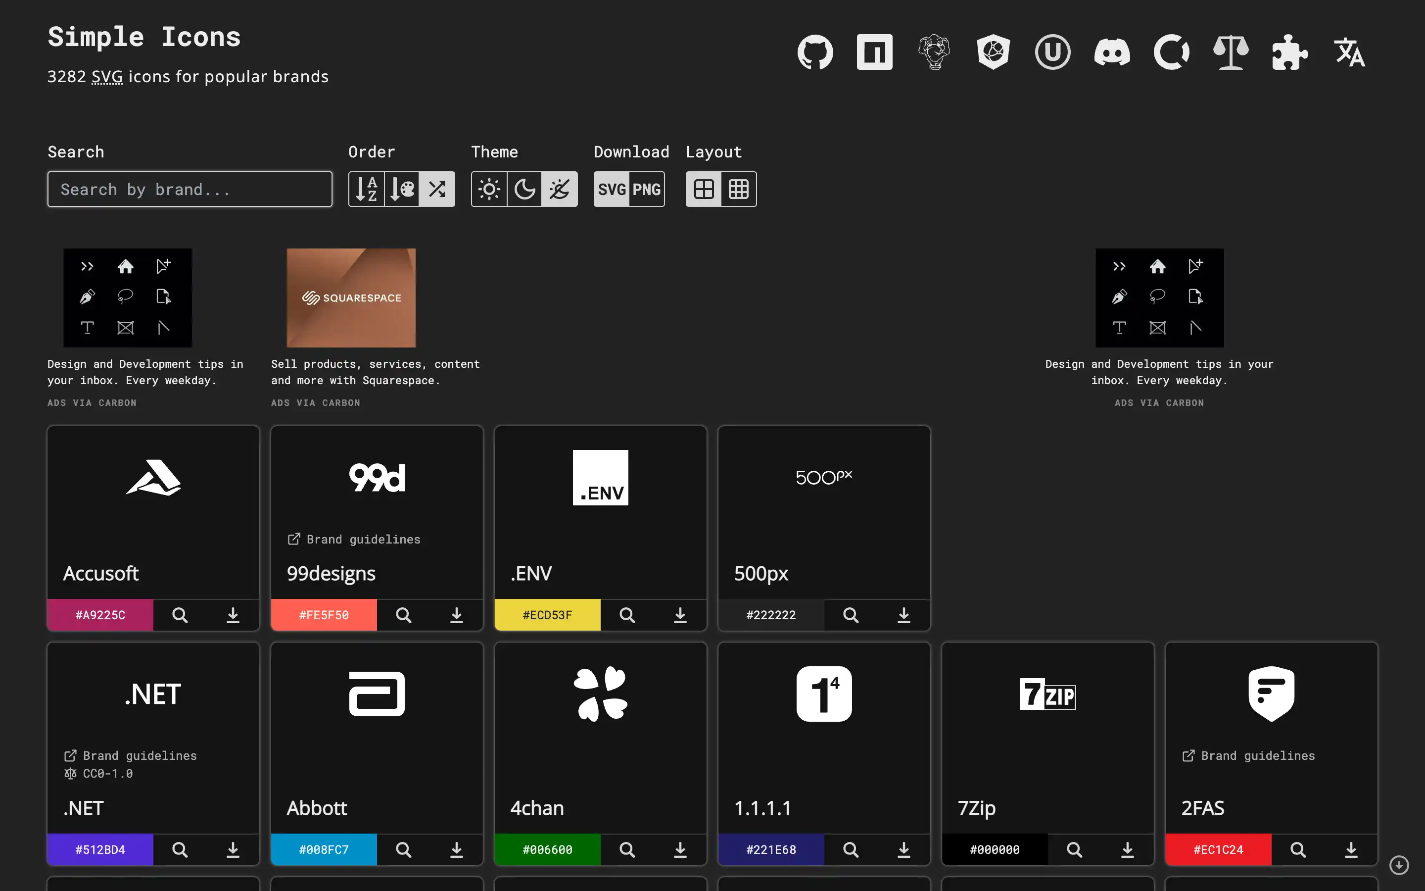This screenshot has width=1425, height=891.
Task: Open the Discord server icon
Action: (1112, 52)
